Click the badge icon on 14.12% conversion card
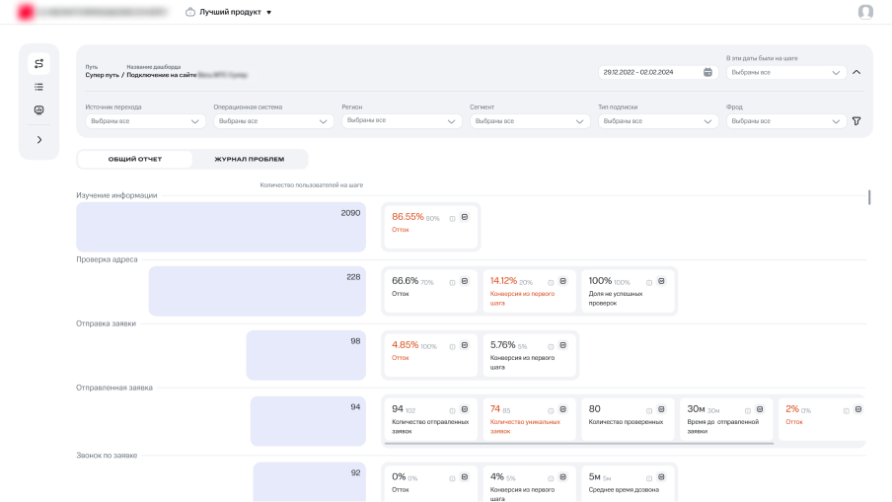Image resolution: width=892 pixels, height=502 pixels. [x=562, y=281]
